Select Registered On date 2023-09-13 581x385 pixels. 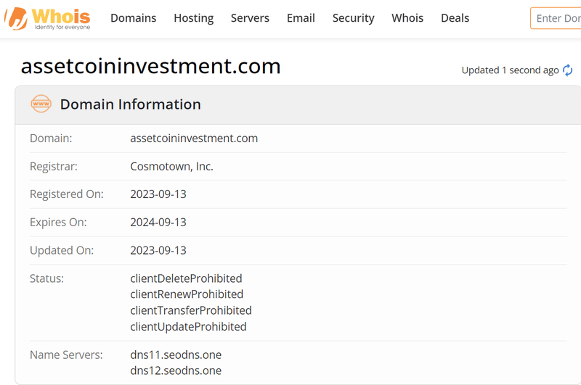(158, 194)
